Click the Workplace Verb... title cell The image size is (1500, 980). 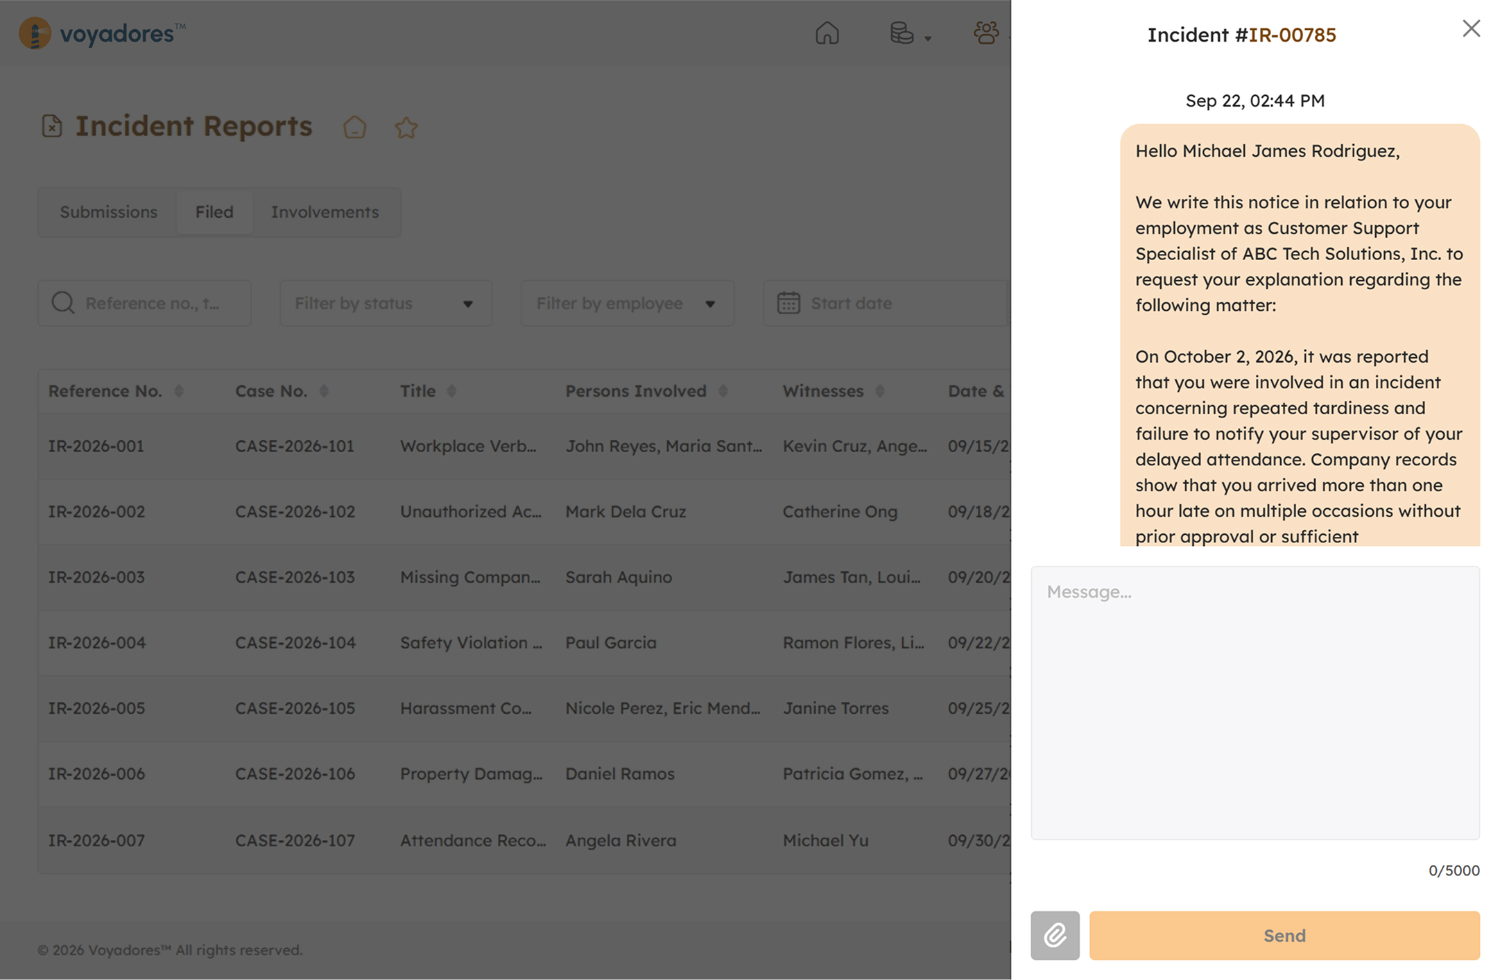(468, 446)
